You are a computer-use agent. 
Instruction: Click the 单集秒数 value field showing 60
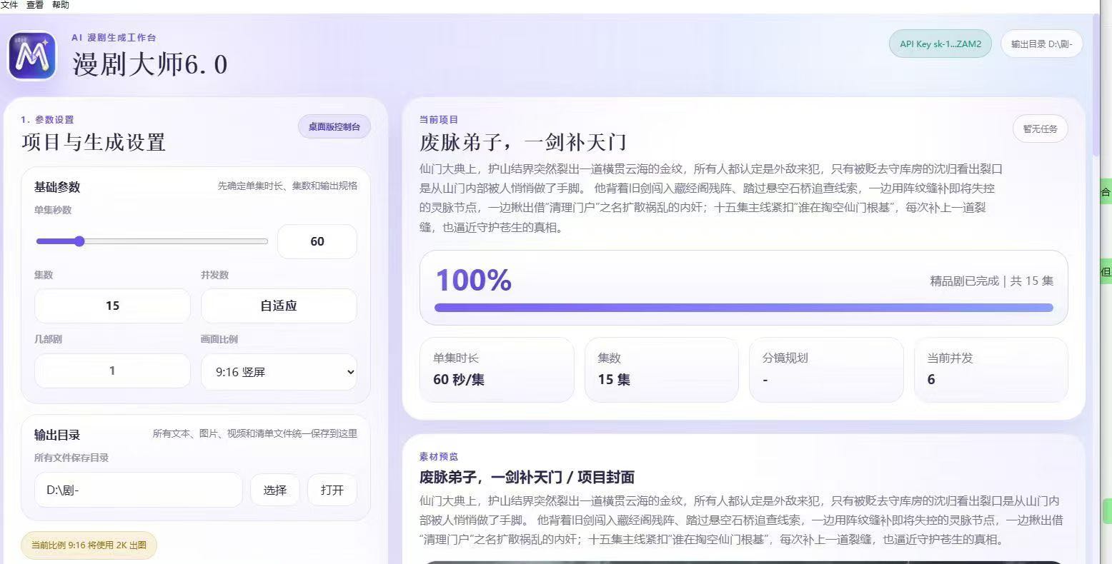(317, 241)
